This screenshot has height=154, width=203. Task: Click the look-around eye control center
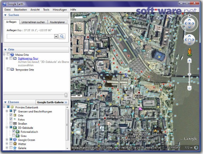189,23
